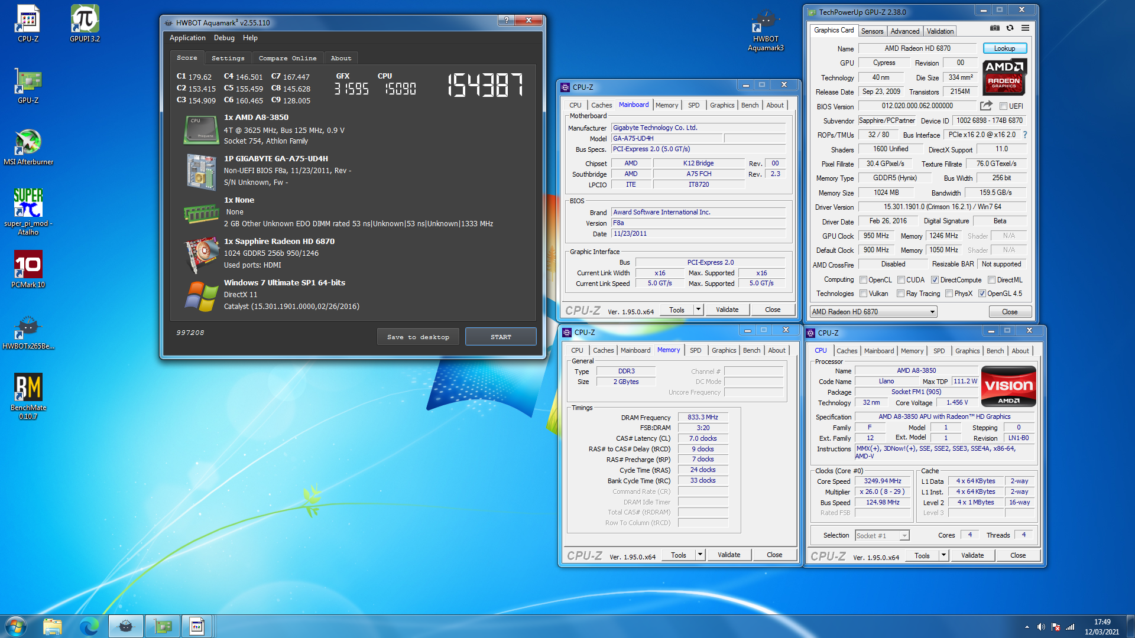Toggle the OpenGL 4.5 checkbox
This screenshot has width=1135, height=638.
[982, 294]
